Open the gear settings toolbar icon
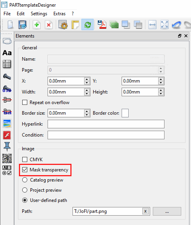The width and height of the screenshot is (191, 225). 63,25
